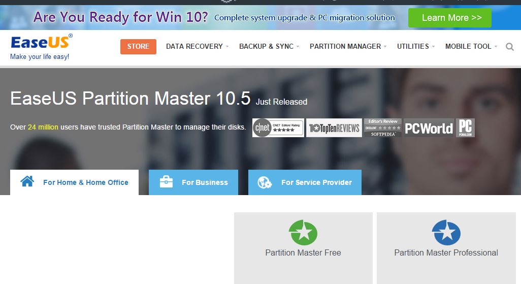Click the Softpedia Editor's Review badge
521x284 pixels.
383,128
